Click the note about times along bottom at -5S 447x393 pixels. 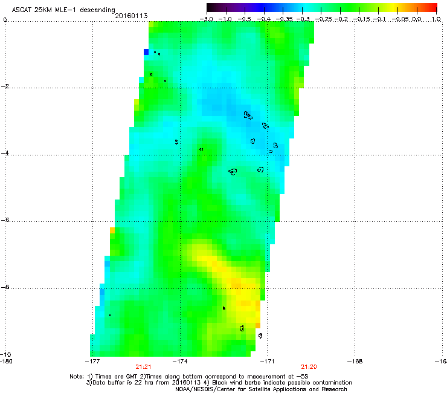pos(224,377)
